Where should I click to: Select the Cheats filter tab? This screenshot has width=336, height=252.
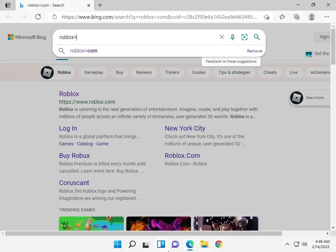pyautogui.click(x=270, y=73)
